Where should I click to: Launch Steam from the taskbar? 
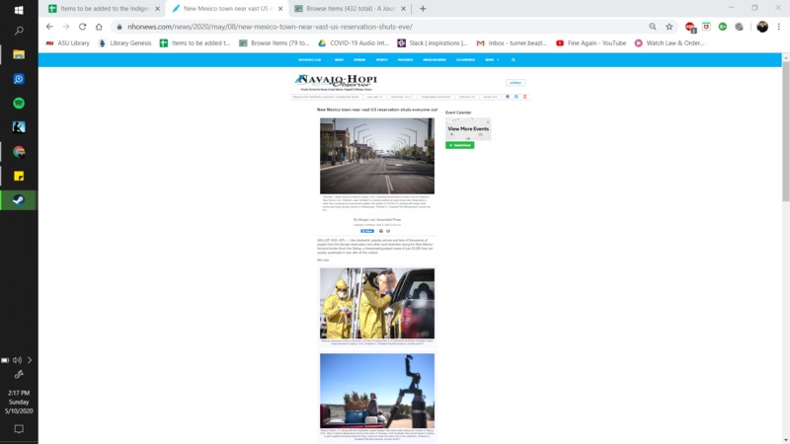pos(18,199)
